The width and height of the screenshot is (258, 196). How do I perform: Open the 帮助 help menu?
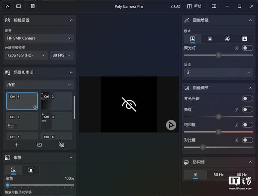click(194, 6)
